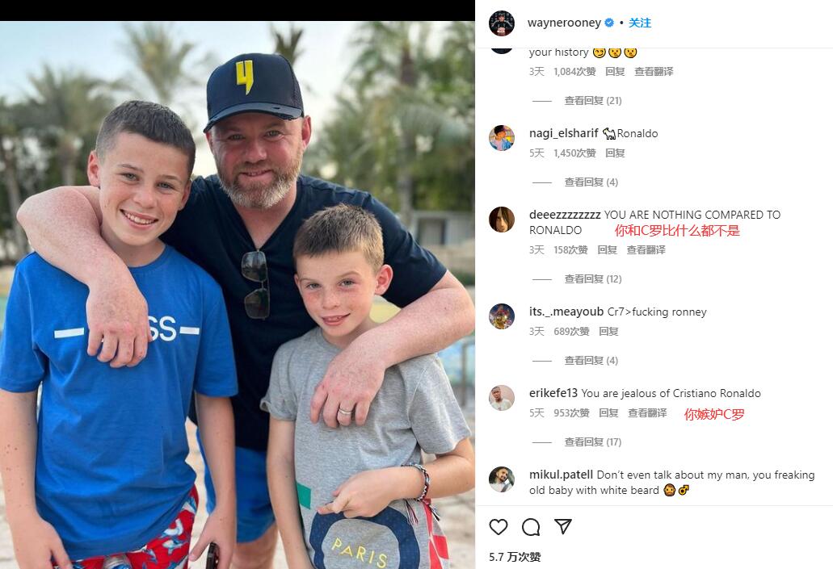Image resolution: width=833 pixels, height=569 pixels.
Task: Open the waynerooney username link
Action: click(x=564, y=23)
